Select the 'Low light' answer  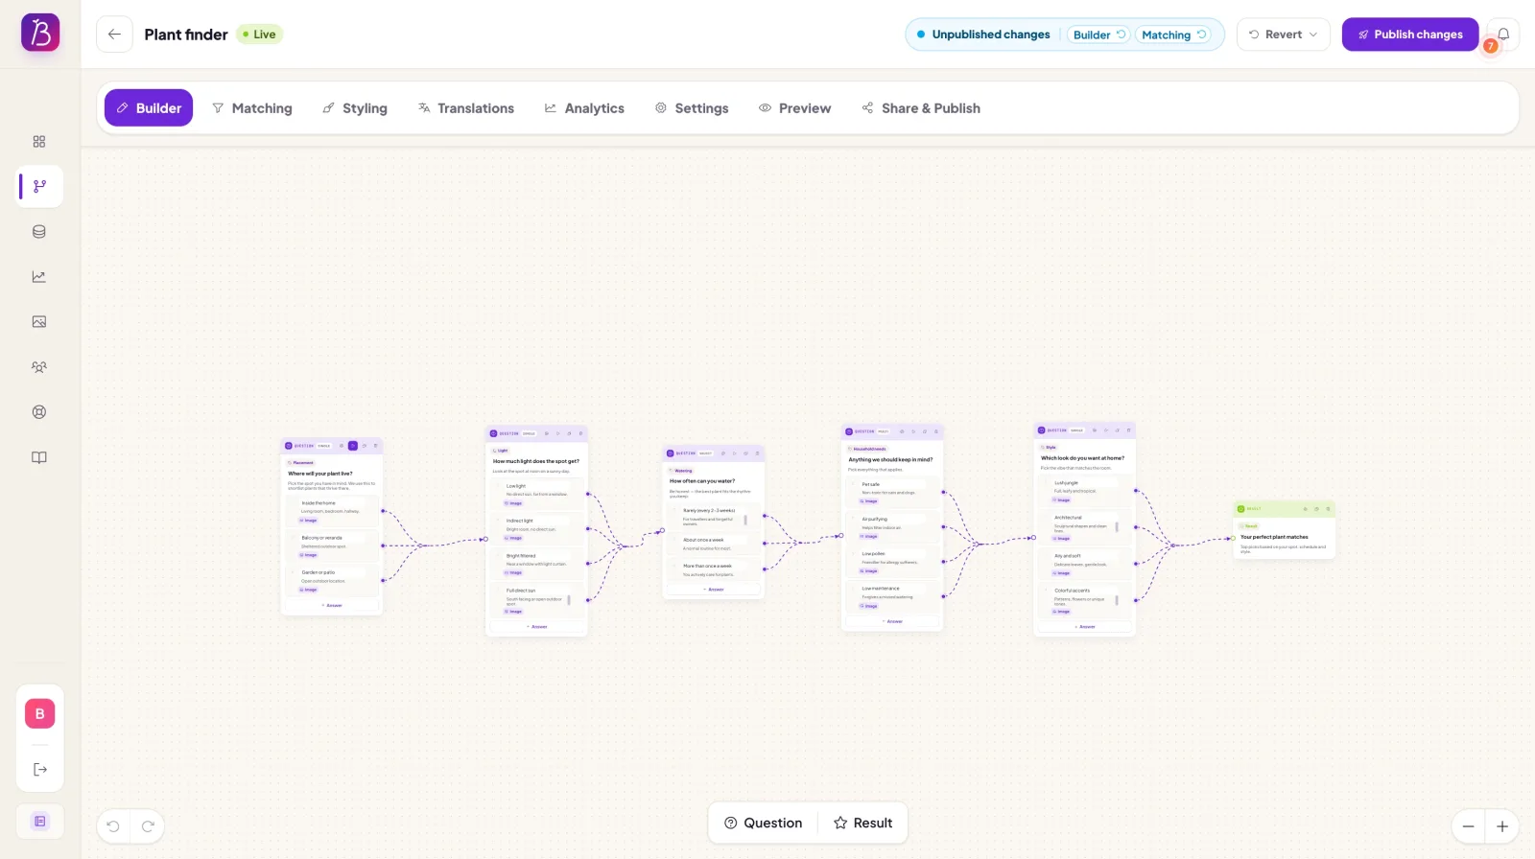point(537,494)
